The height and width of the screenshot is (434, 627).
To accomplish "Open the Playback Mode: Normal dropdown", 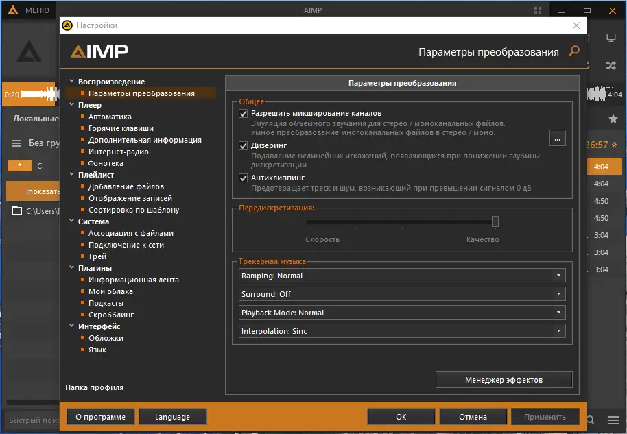I will click(402, 313).
